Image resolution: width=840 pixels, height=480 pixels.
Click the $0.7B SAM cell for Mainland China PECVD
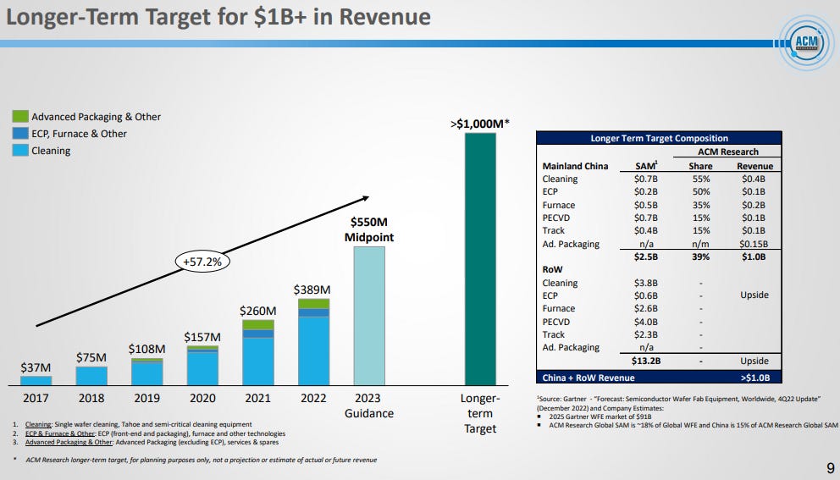point(646,218)
